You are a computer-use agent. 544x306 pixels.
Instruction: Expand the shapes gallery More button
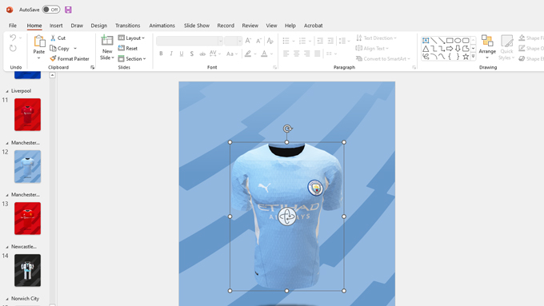coord(473,56)
